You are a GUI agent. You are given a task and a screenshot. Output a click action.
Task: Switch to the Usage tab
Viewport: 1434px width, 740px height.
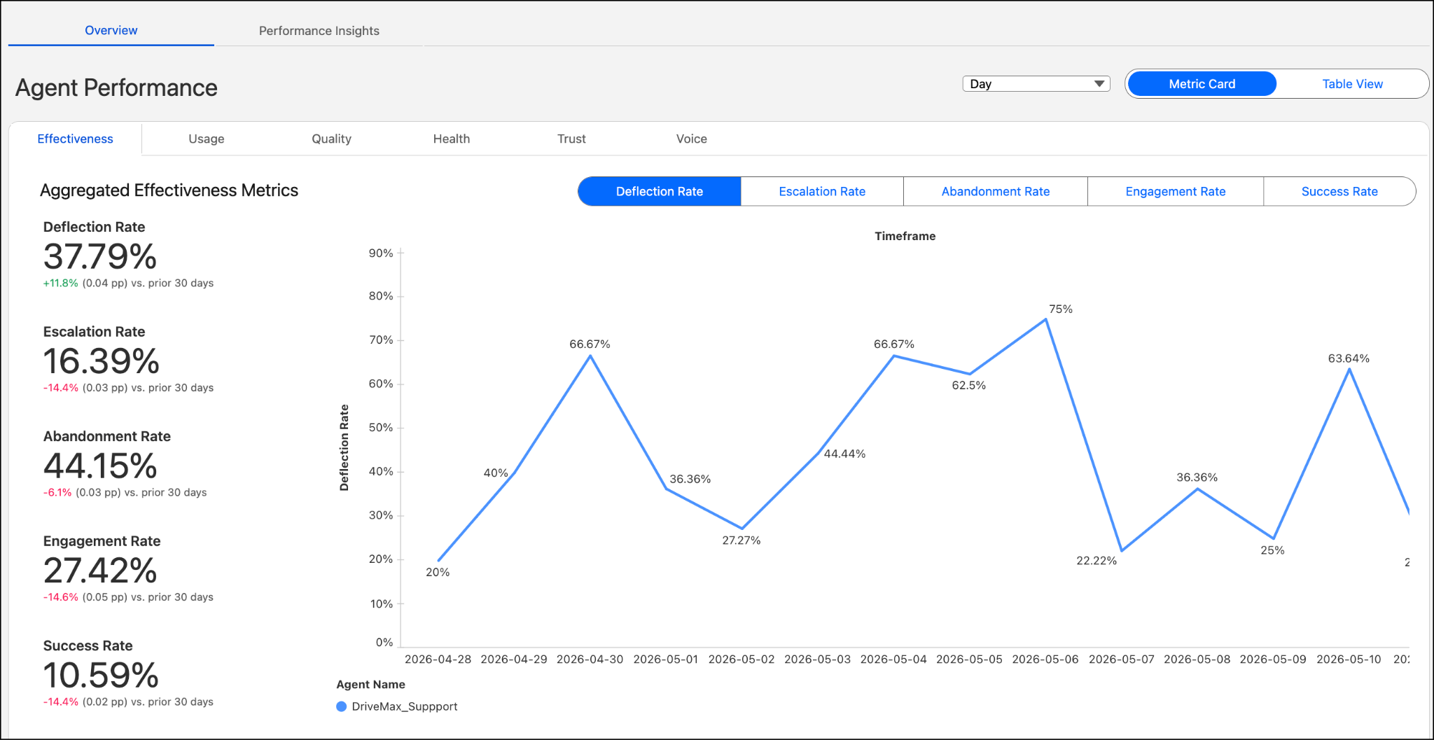(206, 139)
